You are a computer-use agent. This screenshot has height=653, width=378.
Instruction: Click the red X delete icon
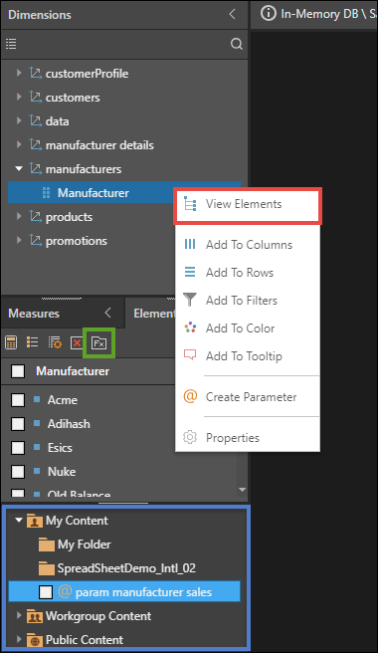(x=77, y=342)
